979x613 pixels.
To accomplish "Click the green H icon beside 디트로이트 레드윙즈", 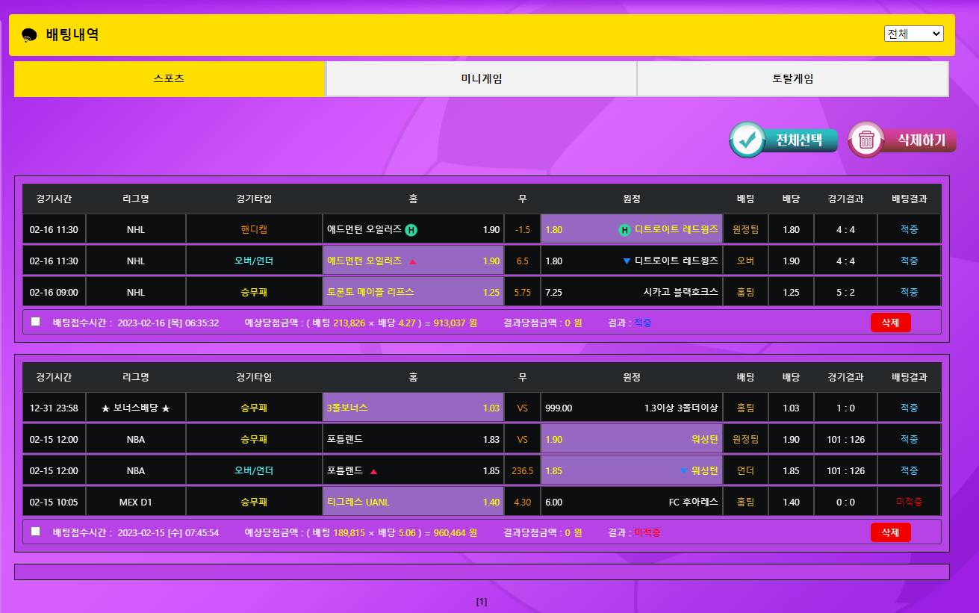I will 624,230.
